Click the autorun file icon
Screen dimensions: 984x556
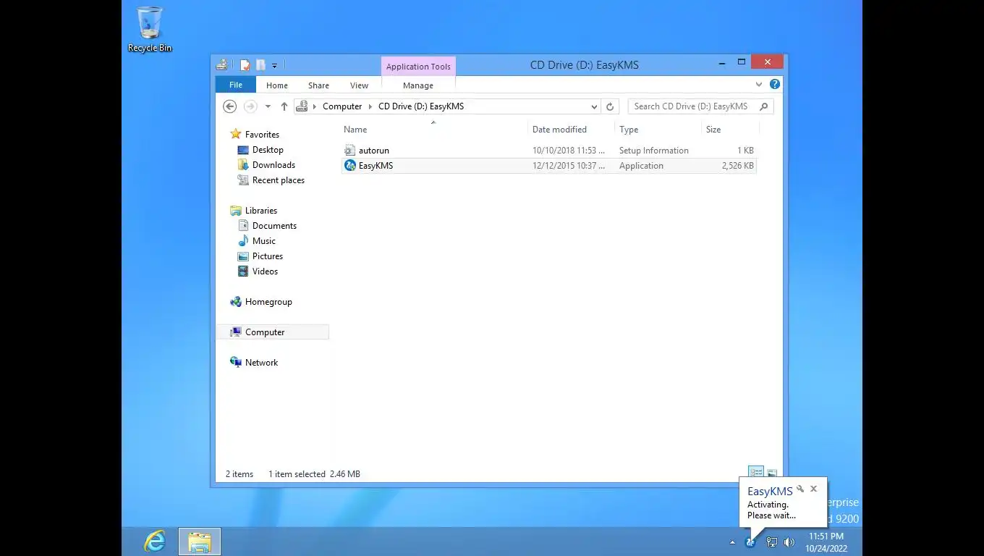[350, 151]
